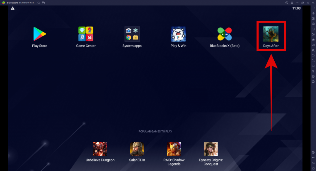The image size is (316, 171).
Task: Click the home icon in title bar
Action: [38, 3]
